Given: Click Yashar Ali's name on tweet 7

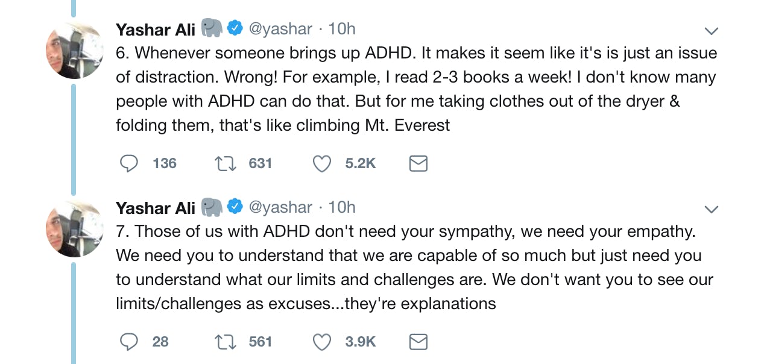Looking at the screenshot, I should (x=155, y=207).
